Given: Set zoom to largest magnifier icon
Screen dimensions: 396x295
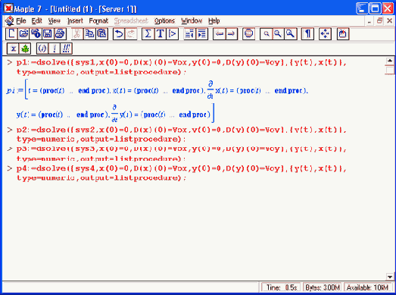Looking at the screenshot, I should click(x=291, y=33).
